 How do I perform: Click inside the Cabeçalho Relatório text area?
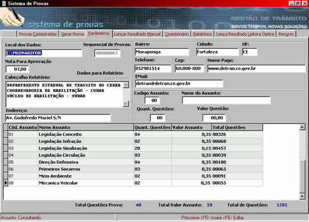tap(64, 94)
